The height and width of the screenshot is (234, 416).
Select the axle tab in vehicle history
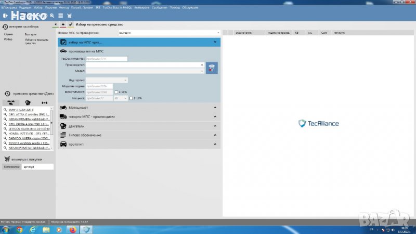[44, 103]
